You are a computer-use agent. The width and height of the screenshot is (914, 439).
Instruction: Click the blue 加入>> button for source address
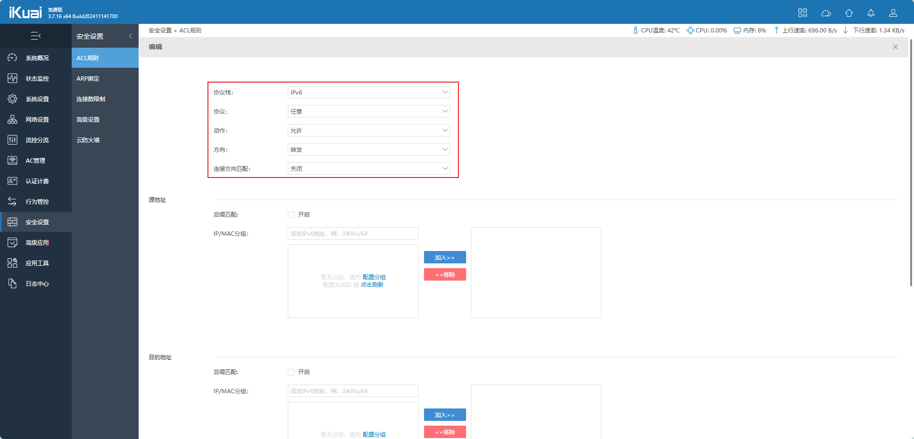[x=445, y=257]
